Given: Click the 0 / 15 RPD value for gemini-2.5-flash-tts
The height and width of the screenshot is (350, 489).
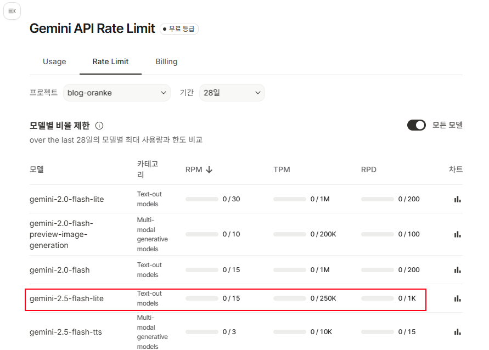Looking at the screenshot, I should click(407, 332).
